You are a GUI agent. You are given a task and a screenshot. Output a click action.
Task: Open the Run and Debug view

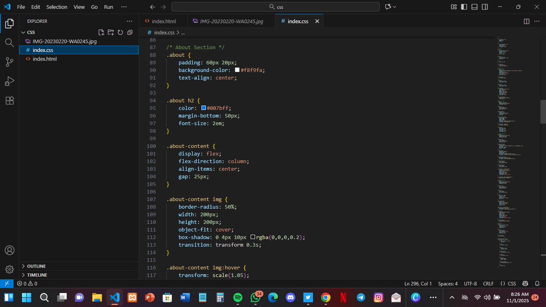(9, 81)
